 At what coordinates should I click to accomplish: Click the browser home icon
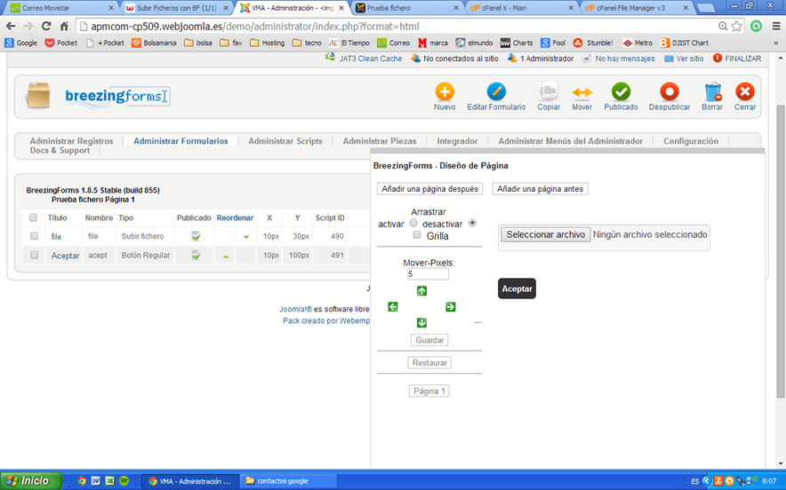(64, 26)
